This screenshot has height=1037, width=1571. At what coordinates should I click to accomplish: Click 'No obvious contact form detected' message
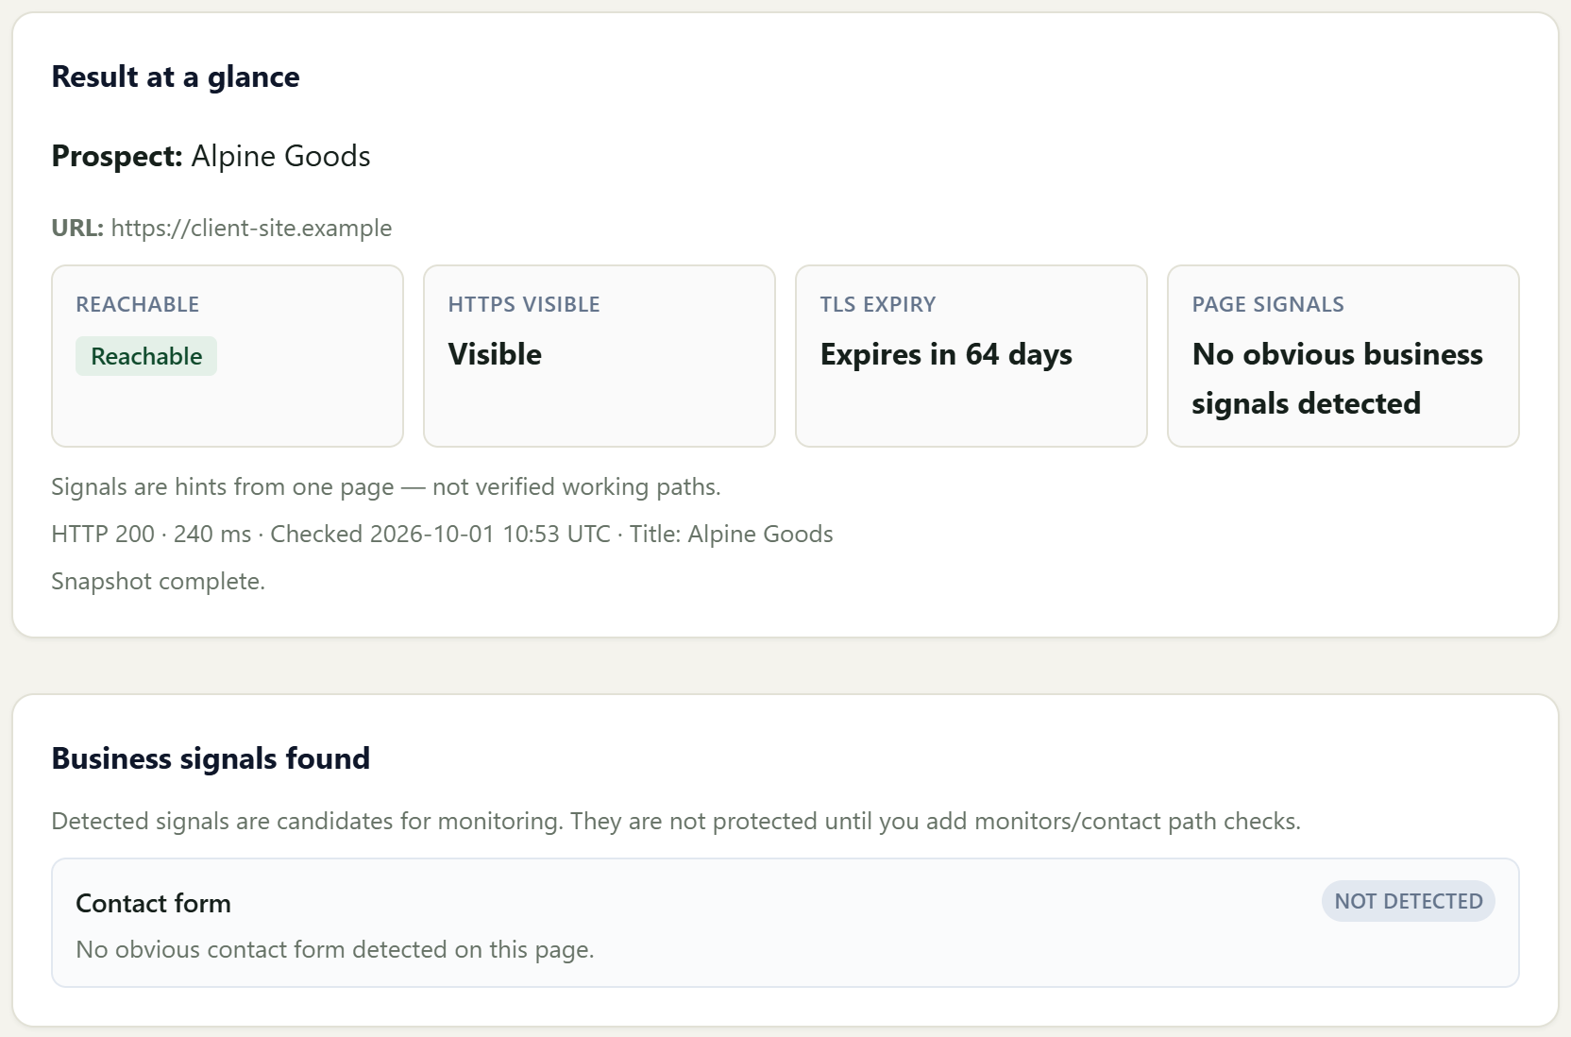coord(335,949)
